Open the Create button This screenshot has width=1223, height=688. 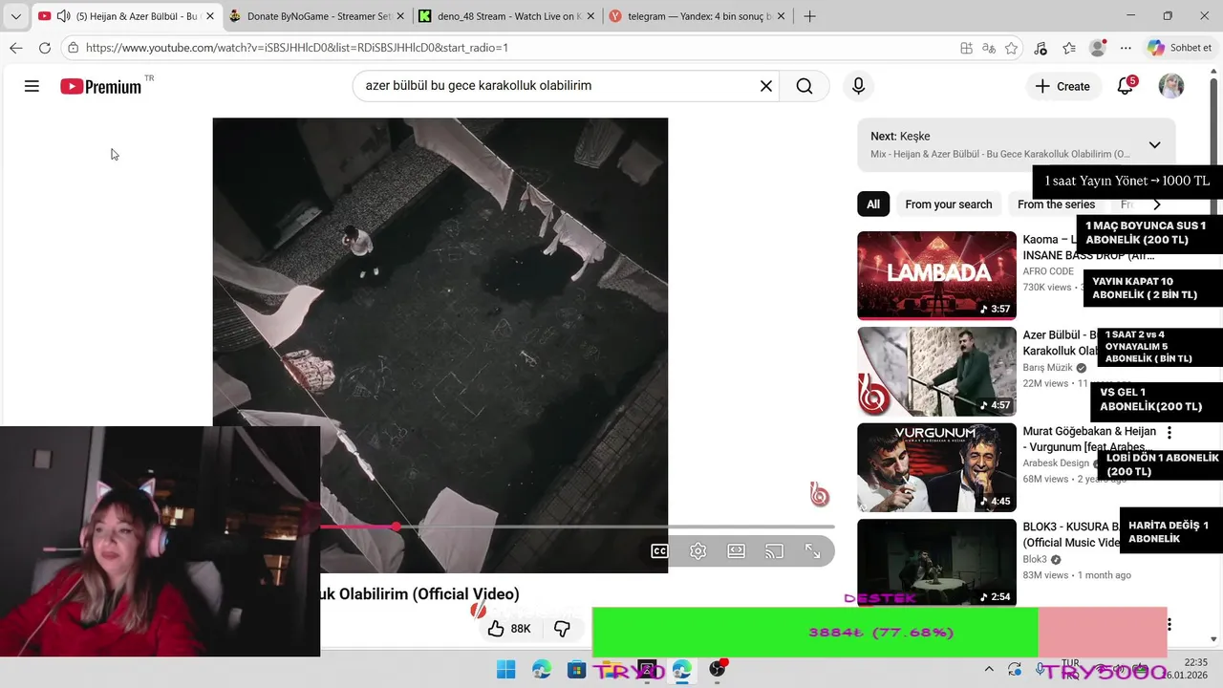pyautogui.click(x=1062, y=86)
